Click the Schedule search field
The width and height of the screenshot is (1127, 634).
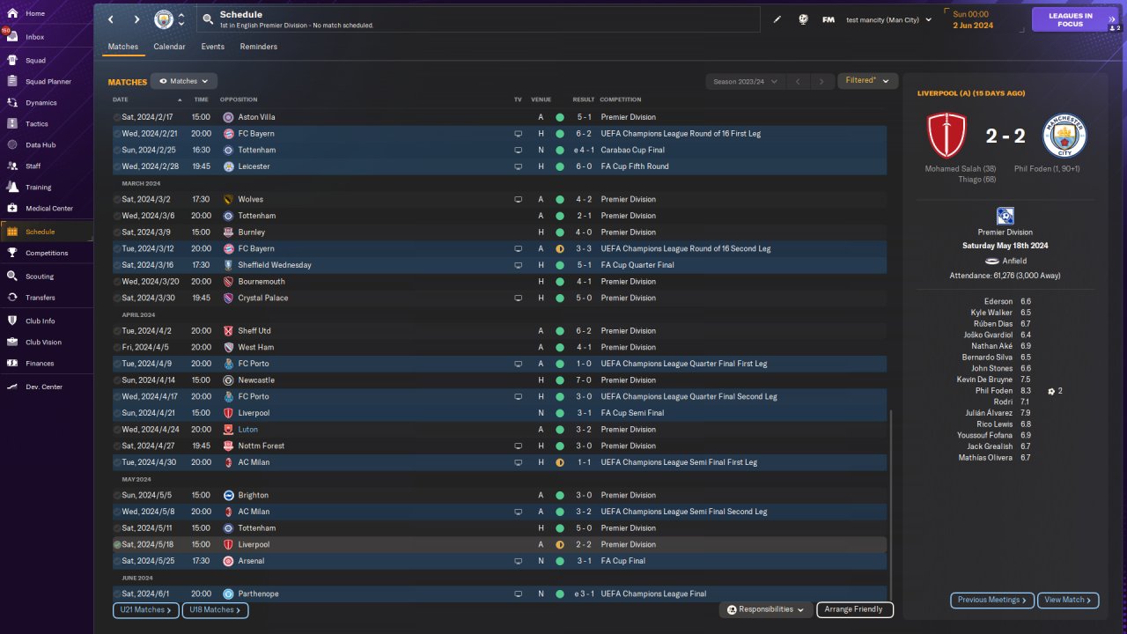[x=480, y=19]
